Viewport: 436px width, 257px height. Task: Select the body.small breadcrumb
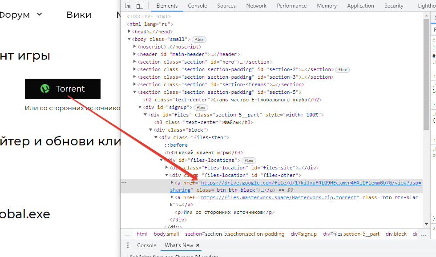pyautogui.click(x=166, y=234)
